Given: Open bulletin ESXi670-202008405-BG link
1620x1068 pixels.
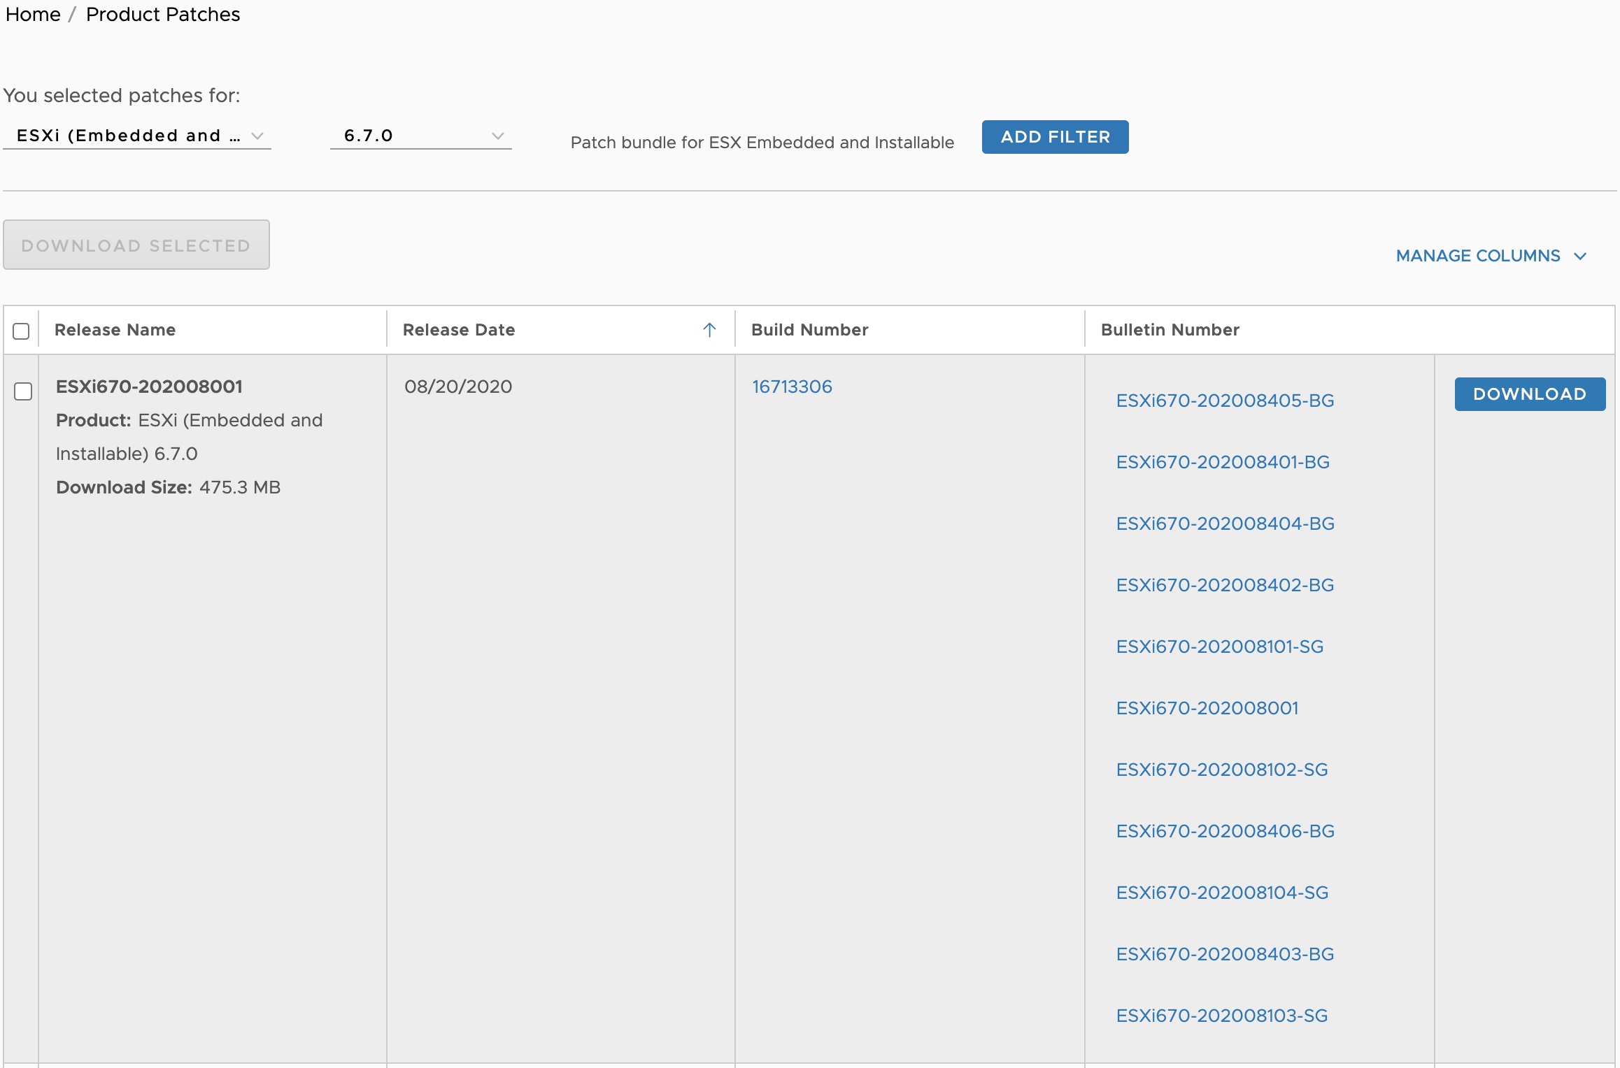Looking at the screenshot, I should coord(1225,400).
